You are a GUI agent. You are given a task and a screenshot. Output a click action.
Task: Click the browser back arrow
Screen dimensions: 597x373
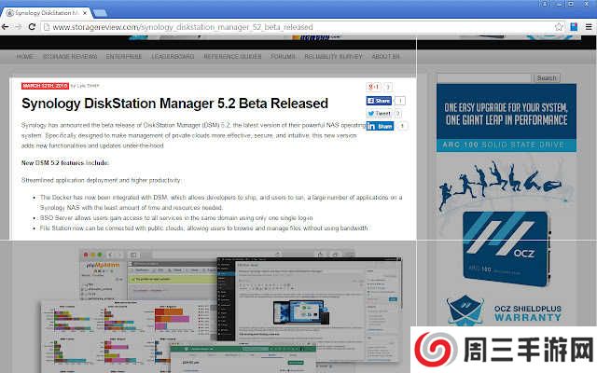tap(6, 27)
